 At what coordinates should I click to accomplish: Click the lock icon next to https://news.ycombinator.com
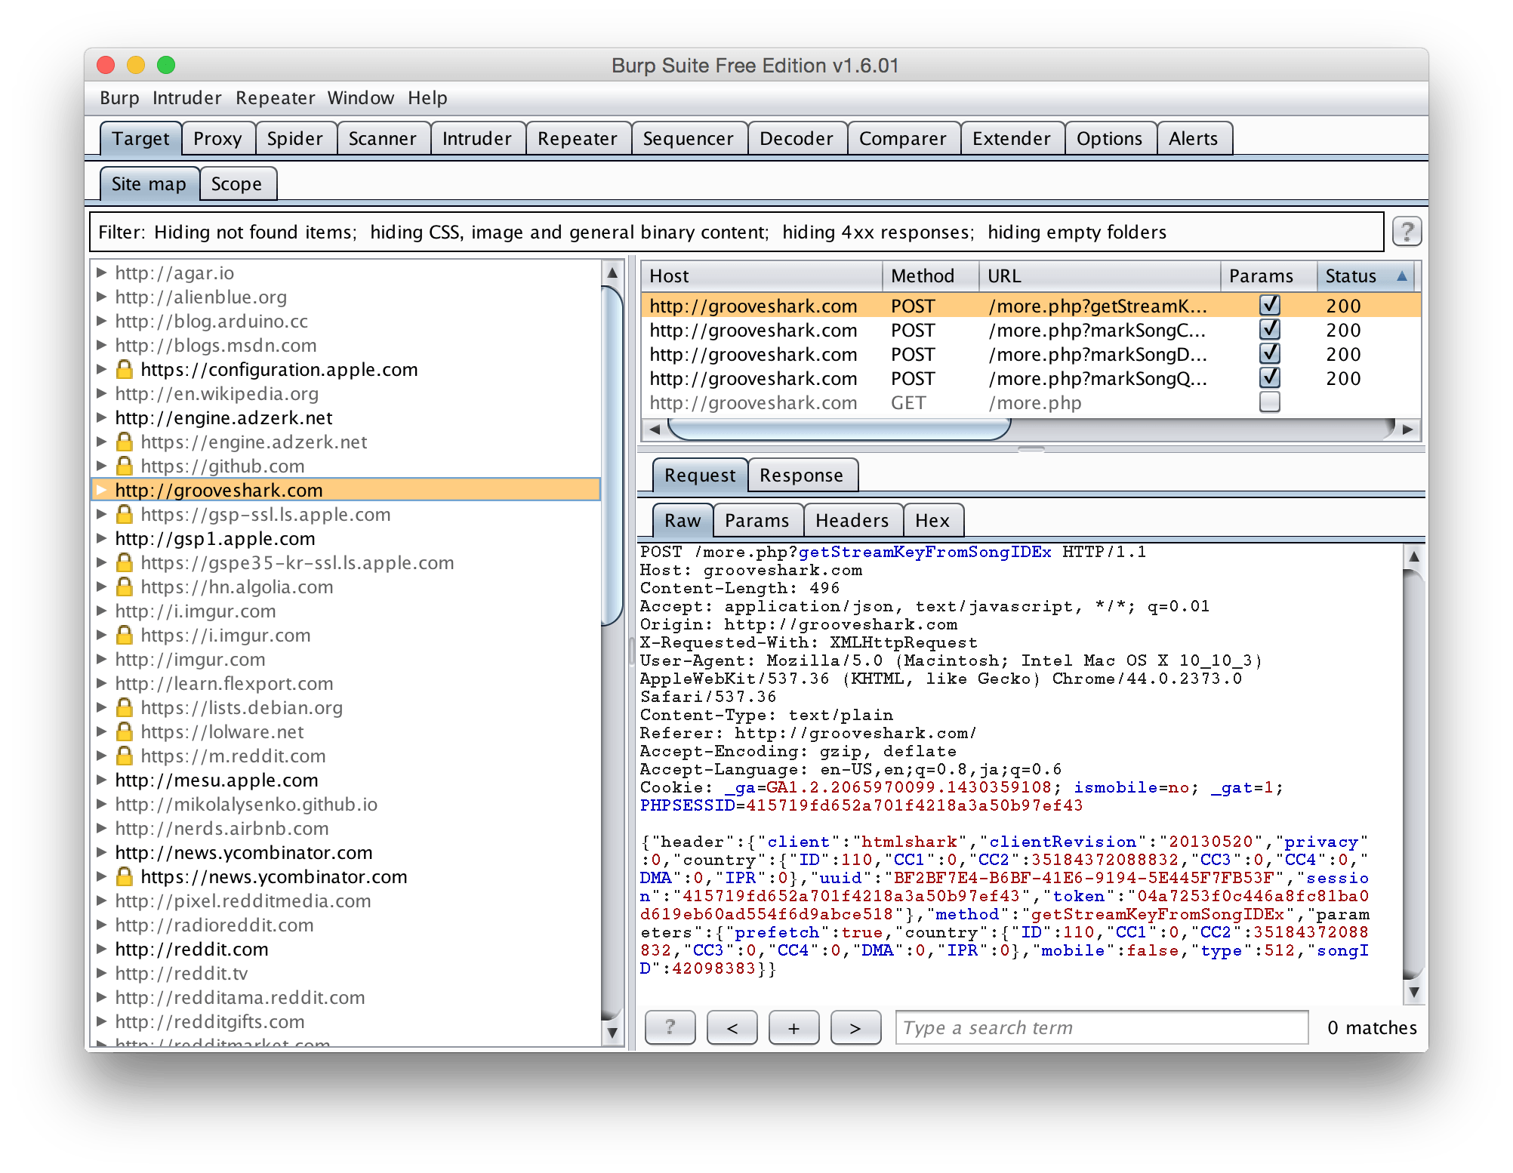tap(125, 876)
